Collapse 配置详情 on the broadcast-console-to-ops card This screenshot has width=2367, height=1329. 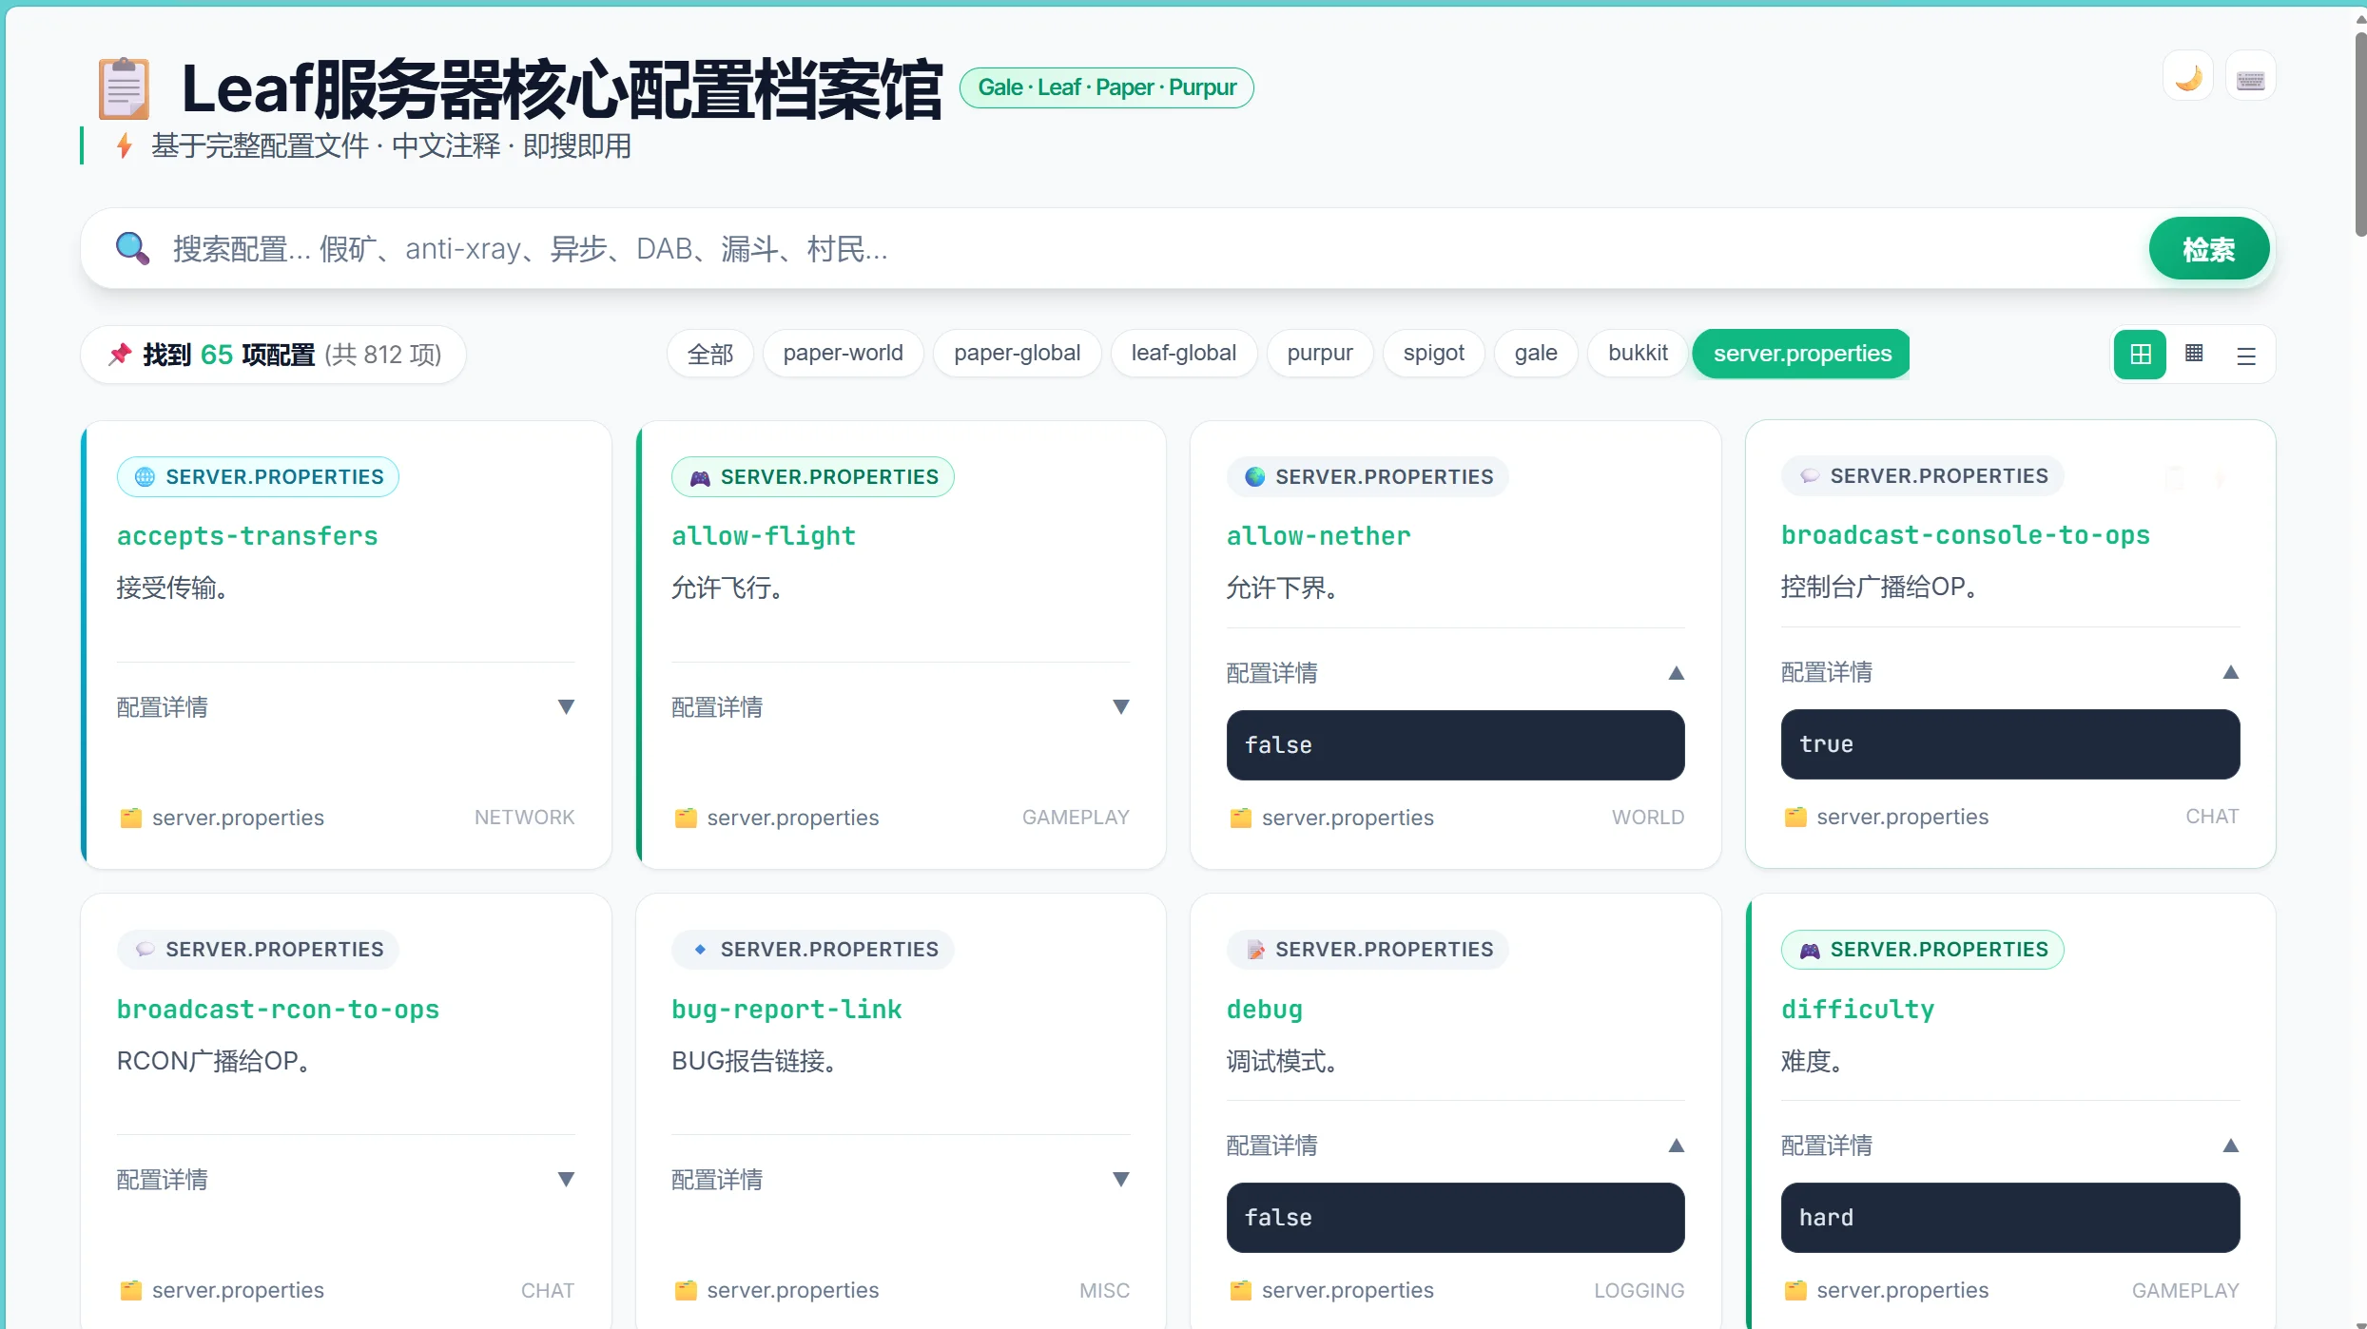(x=2010, y=672)
